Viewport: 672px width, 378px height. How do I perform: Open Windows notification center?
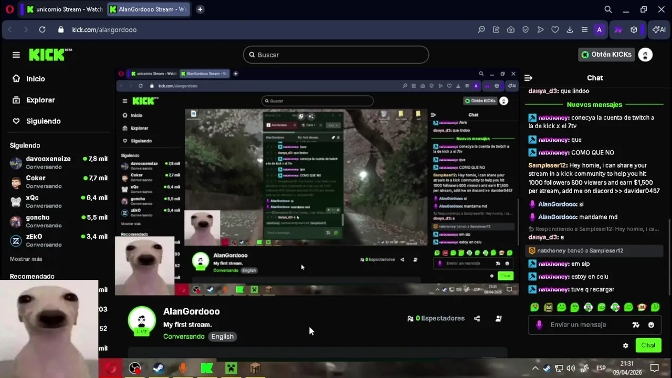pos(654,368)
